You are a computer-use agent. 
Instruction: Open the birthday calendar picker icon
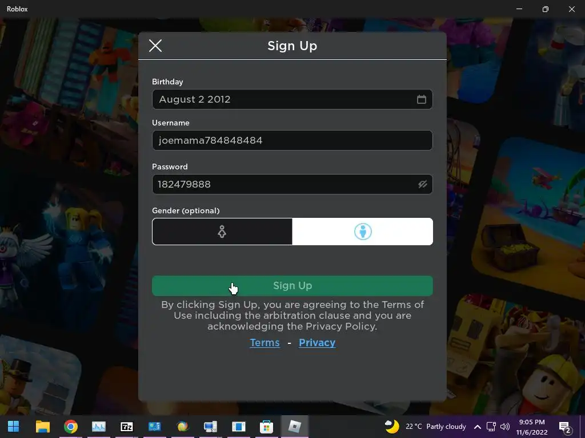[x=421, y=99]
